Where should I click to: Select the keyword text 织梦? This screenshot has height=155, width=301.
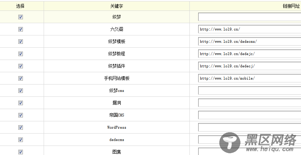[117, 17]
